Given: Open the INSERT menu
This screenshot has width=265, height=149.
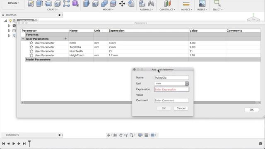Looking at the screenshot, I should [x=202, y=10].
